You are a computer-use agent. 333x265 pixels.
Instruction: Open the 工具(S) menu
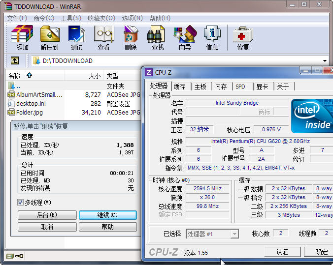[x=71, y=18]
